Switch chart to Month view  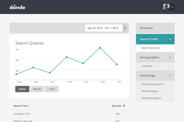pos(37,89)
